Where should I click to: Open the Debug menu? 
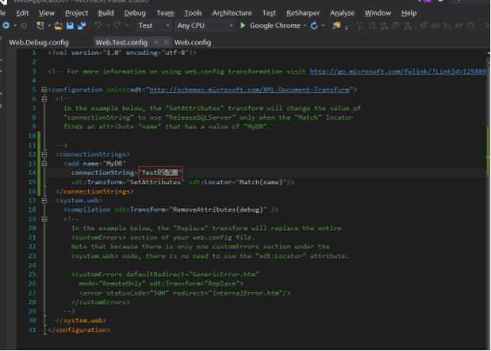coord(135,13)
